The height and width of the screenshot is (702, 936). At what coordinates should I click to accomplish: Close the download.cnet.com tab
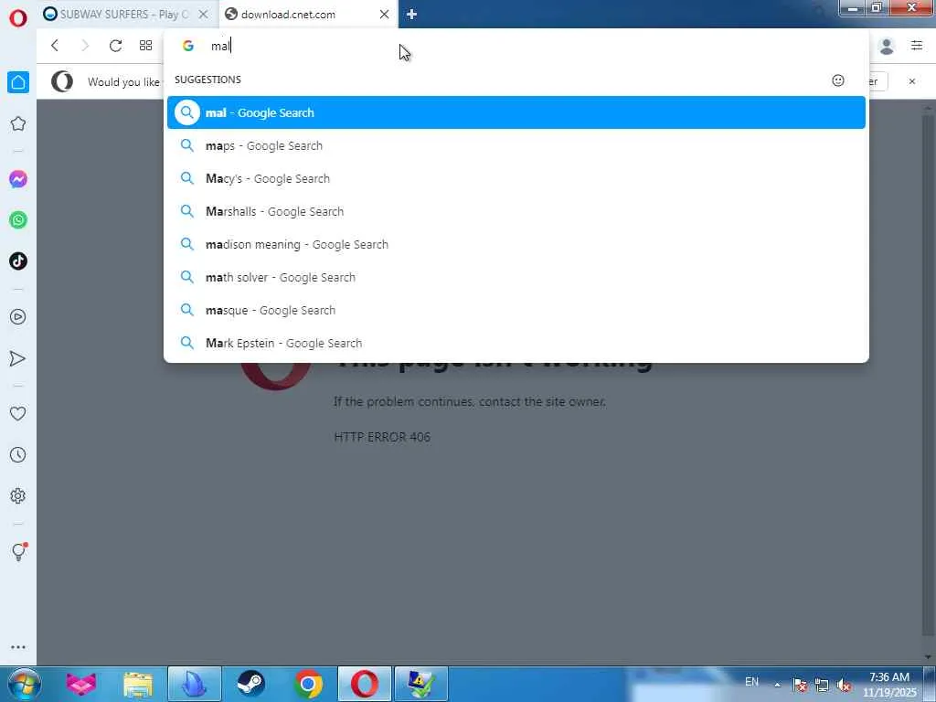point(385,15)
